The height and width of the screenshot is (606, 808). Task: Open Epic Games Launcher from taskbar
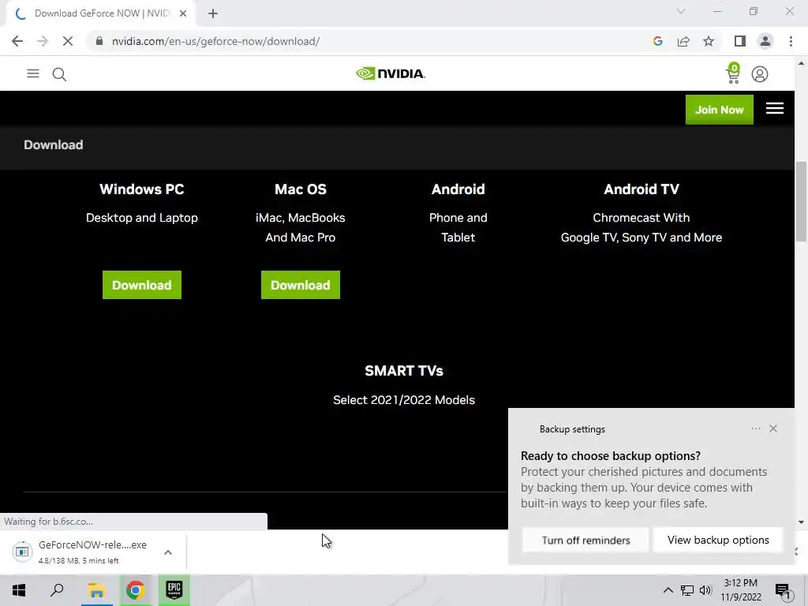(174, 590)
